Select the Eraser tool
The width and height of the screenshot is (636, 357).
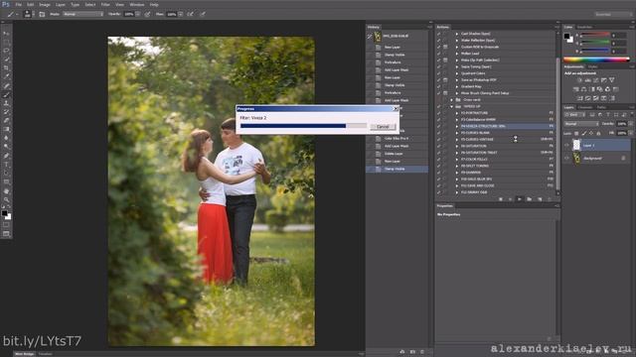tap(6, 120)
